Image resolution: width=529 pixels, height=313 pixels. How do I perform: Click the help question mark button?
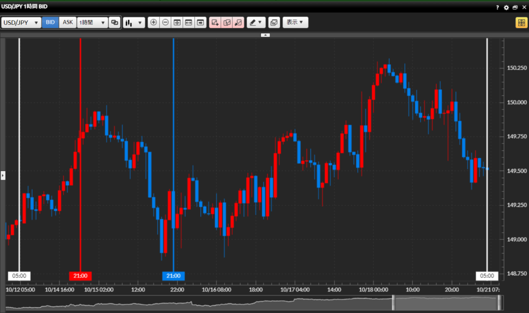(497, 8)
